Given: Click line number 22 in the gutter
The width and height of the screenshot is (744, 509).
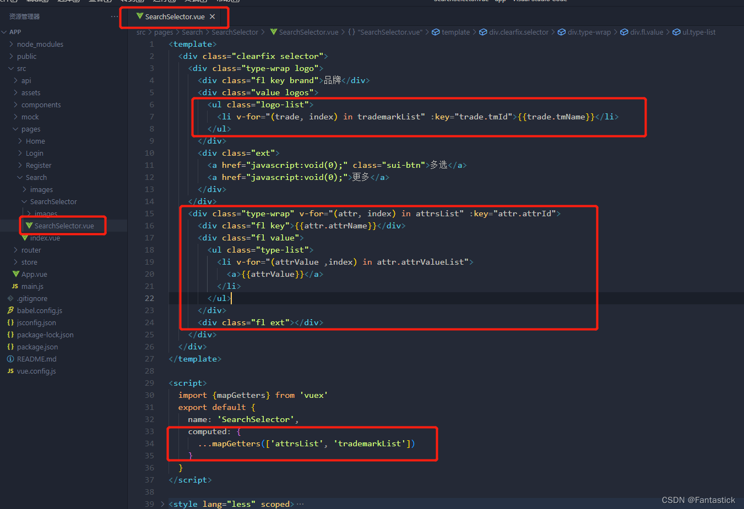Looking at the screenshot, I should (149, 298).
